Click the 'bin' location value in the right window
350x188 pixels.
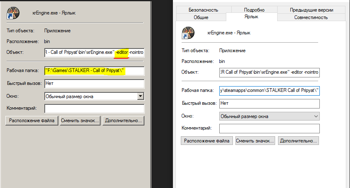pos(222,61)
